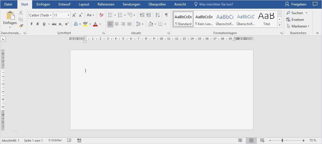Open the Datei tab
322x144 pixels.
pos(8,4)
